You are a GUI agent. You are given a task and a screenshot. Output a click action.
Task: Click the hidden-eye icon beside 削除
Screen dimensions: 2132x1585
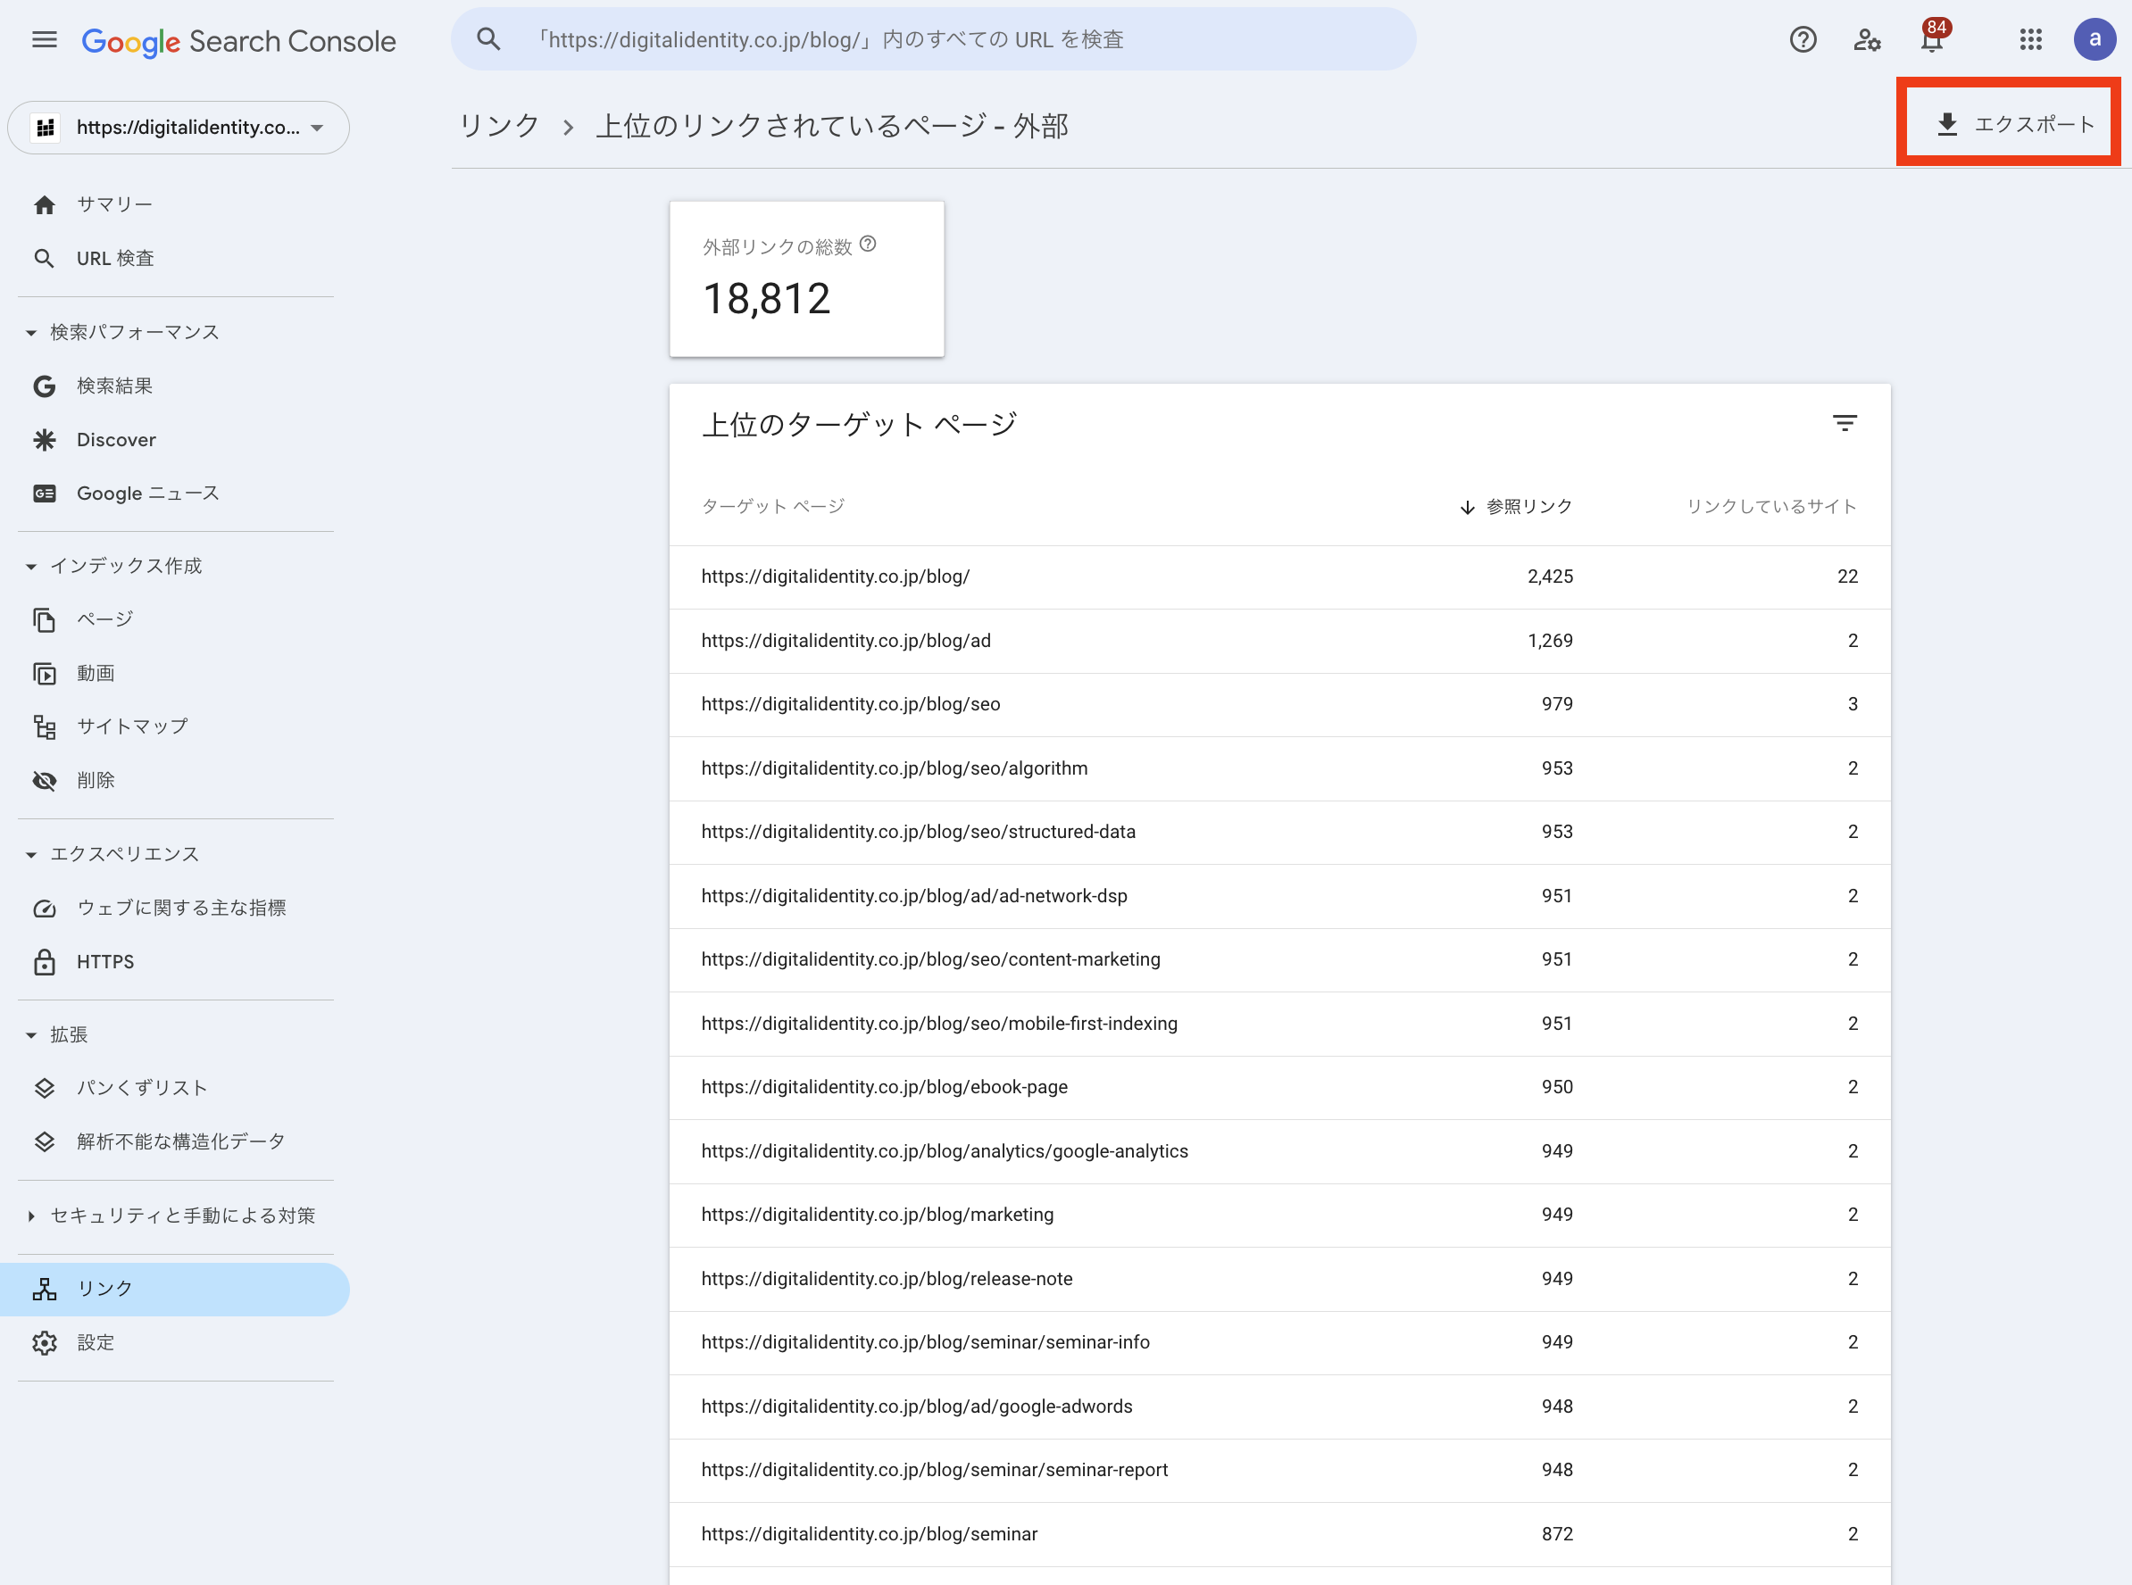click(x=44, y=781)
